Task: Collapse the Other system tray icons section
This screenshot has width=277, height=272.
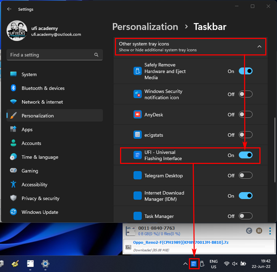Action: [x=259, y=46]
